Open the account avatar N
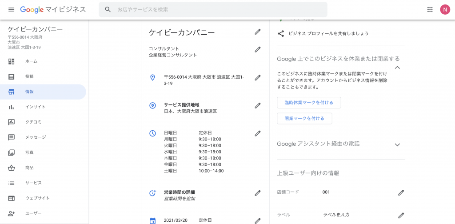The height and width of the screenshot is (224, 455). 445,10
